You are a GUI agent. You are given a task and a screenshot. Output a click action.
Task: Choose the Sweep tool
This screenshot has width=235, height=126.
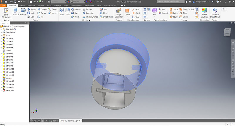[32, 9]
